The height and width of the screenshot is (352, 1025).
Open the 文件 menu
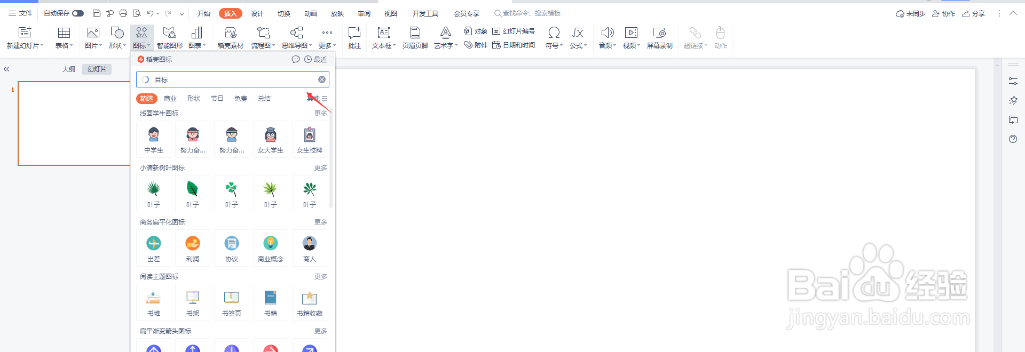click(x=20, y=13)
